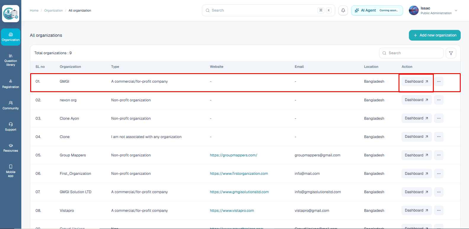Image resolution: width=469 pixels, height=229 pixels.
Task: Click vistapro@gmail.com email cell
Action: 312,211
